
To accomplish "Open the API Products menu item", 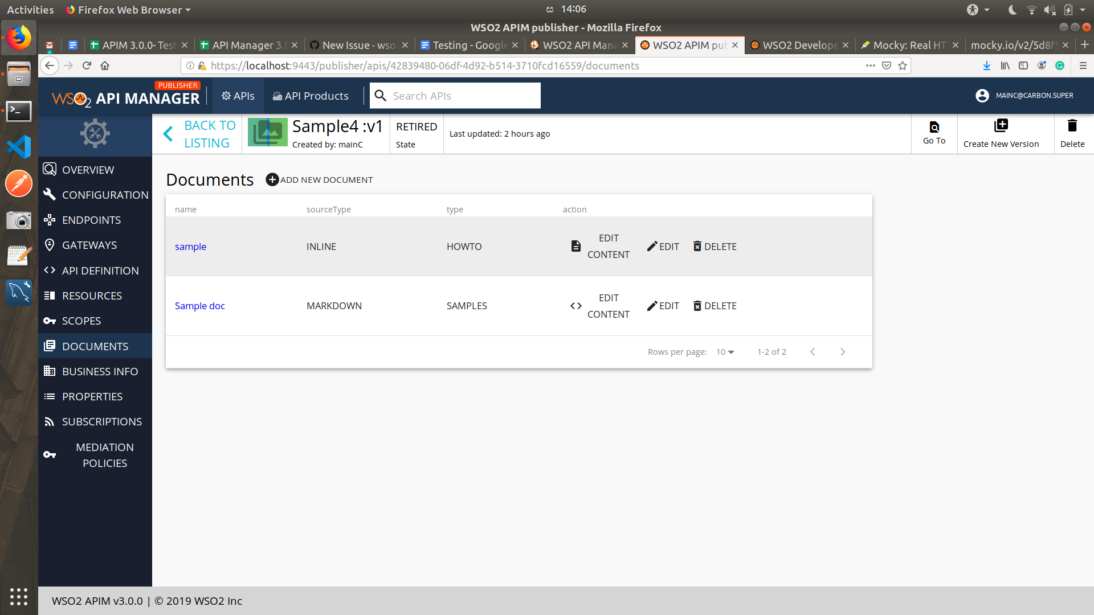I will click(x=311, y=96).
